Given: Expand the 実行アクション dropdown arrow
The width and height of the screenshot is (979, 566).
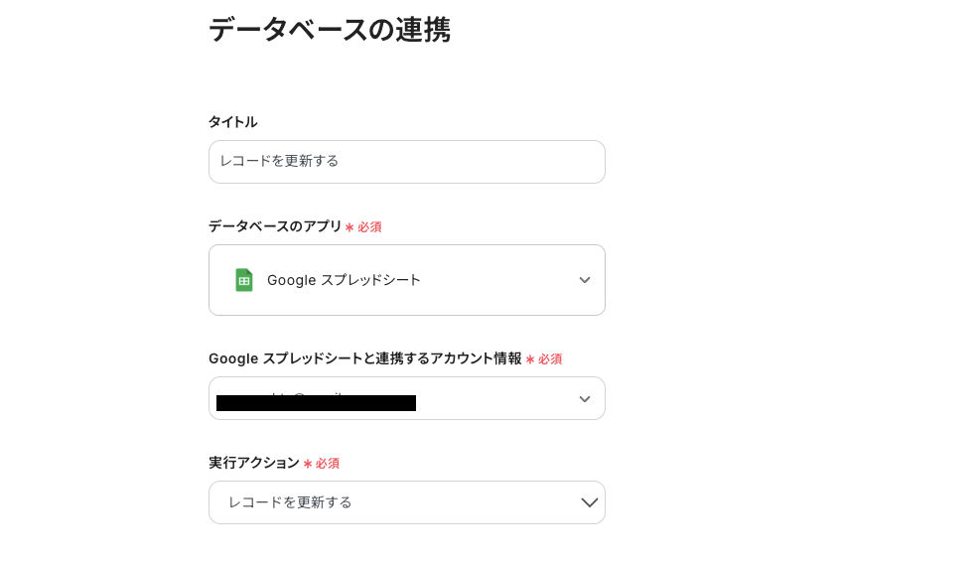Looking at the screenshot, I should click(x=590, y=502).
